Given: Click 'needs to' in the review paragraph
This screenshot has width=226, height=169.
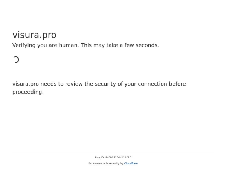Looking at the screenshot, I should point(52,84).
